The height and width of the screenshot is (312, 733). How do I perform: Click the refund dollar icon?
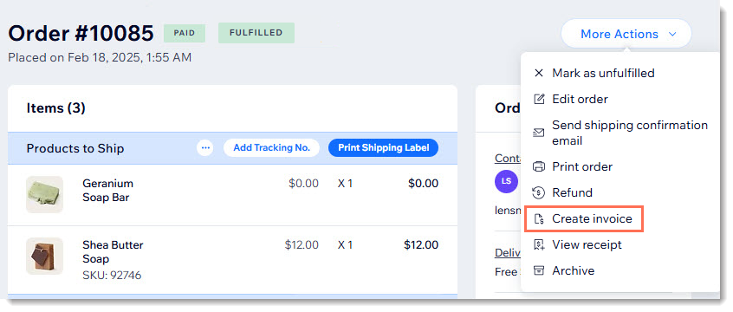539,192
